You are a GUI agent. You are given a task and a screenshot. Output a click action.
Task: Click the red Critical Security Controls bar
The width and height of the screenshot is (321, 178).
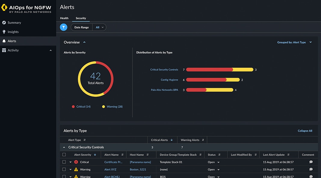[209, 70]
